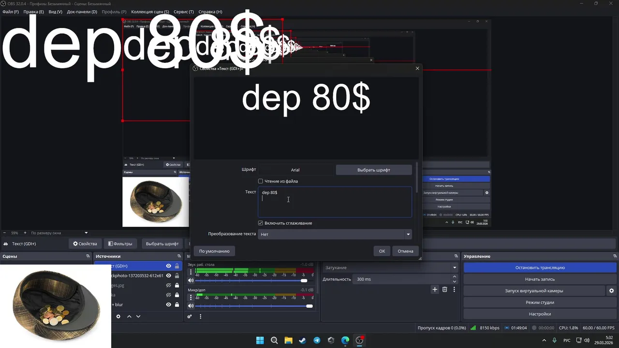Open the transition properties dots menu
The height and width of the screenshot is (348, 619).
tap(454, 290)
